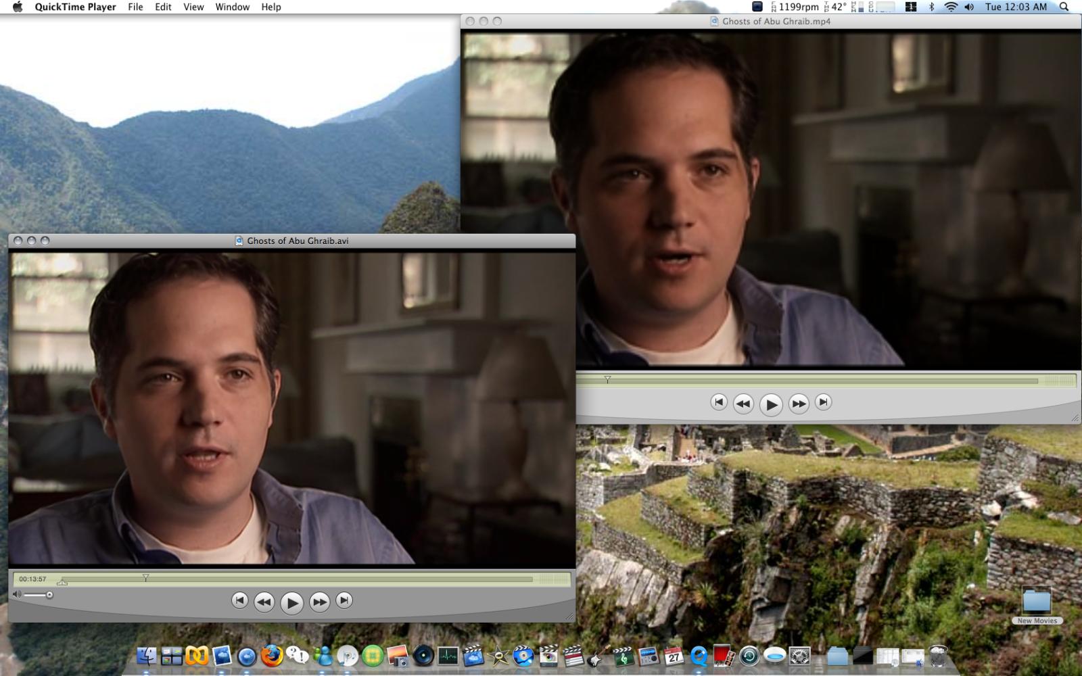This screenshot has width=1082, height=676.
Task: Open the Trash in the Dock
Action: [937, 655]
